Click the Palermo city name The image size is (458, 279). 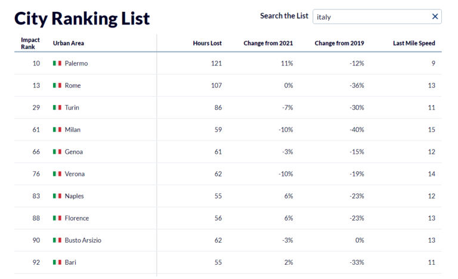[76, 63]
